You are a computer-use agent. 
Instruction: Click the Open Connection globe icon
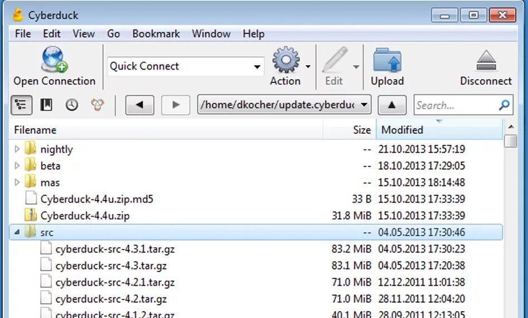click(54, 60)
